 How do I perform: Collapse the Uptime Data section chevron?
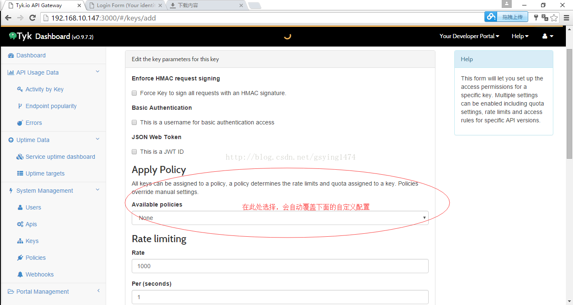point(98,140)
